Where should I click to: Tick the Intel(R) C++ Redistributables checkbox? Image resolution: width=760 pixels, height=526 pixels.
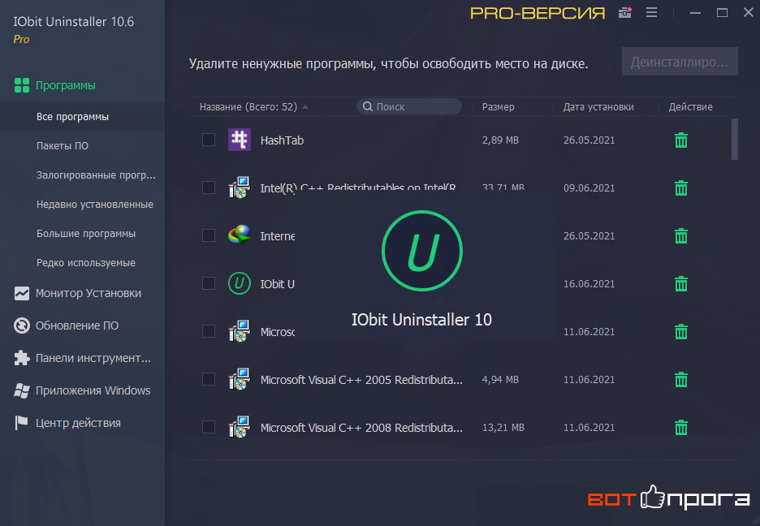209,188
